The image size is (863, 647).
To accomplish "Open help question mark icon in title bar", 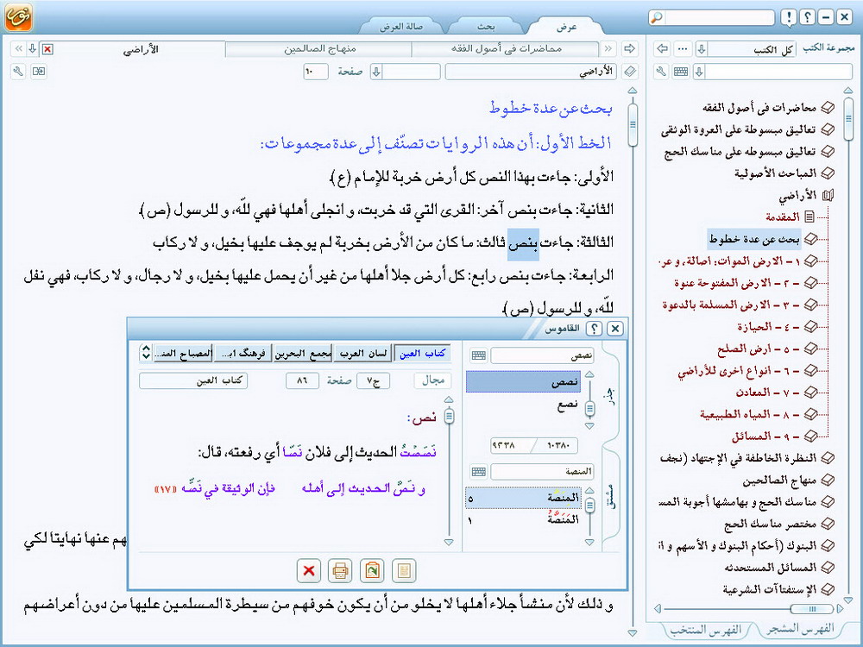I will coord(807,17).
